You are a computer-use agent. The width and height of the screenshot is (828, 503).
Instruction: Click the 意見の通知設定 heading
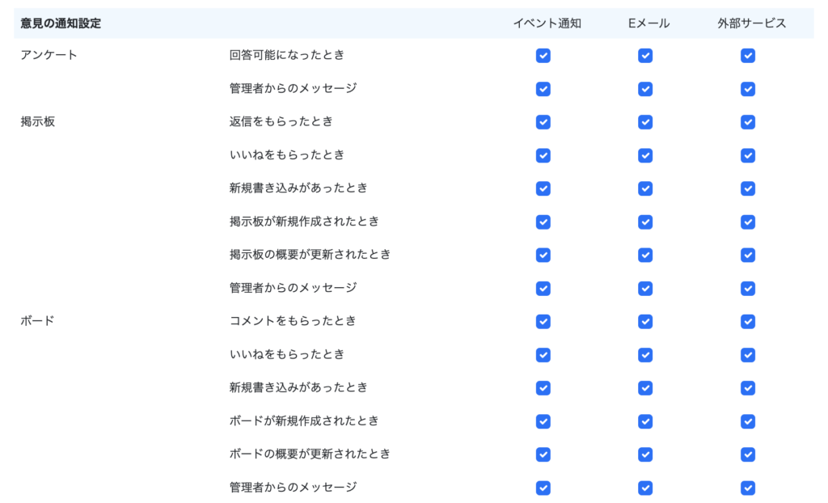coord(61,23)
